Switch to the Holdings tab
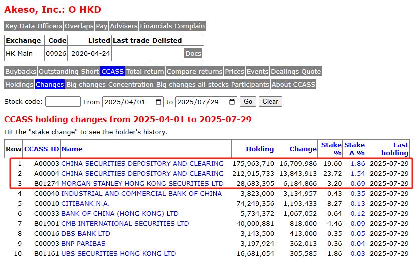The image size is (416, 259). coord(19,84)
